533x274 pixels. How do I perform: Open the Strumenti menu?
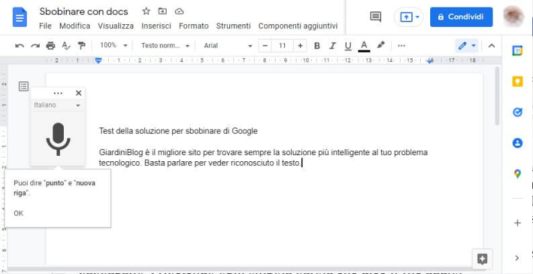(x=233, y=26)
